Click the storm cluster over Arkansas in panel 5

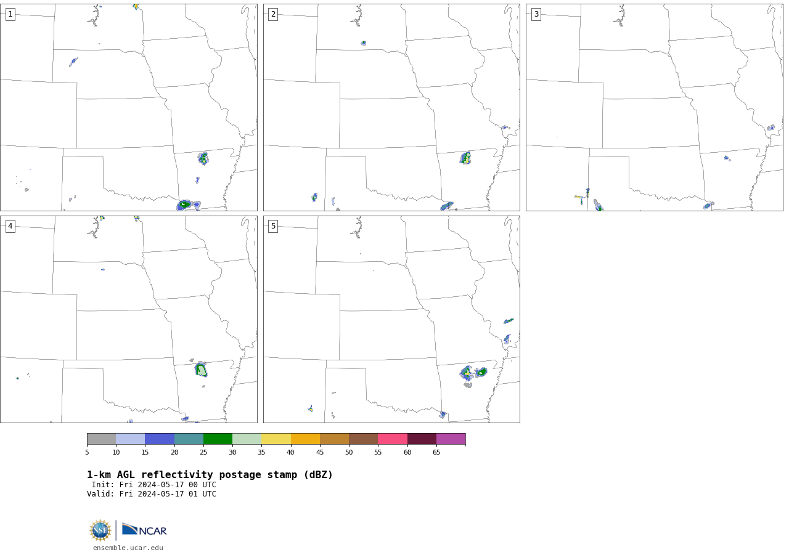[x=473, y=373]
